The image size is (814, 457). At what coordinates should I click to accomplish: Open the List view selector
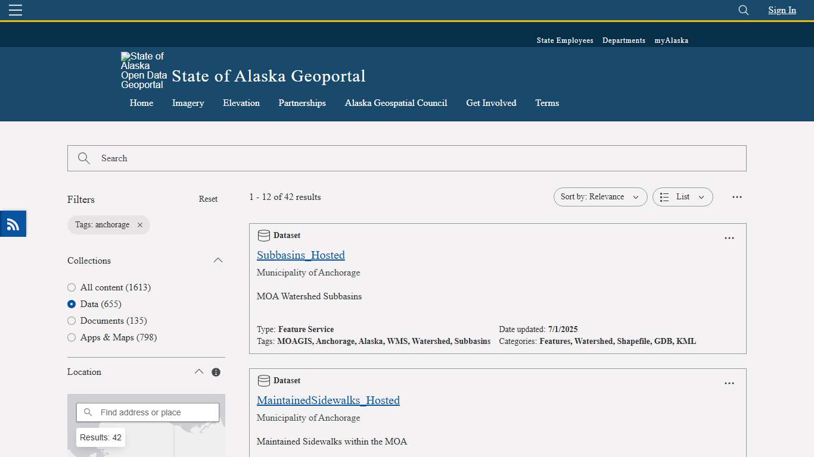(682, 196)
